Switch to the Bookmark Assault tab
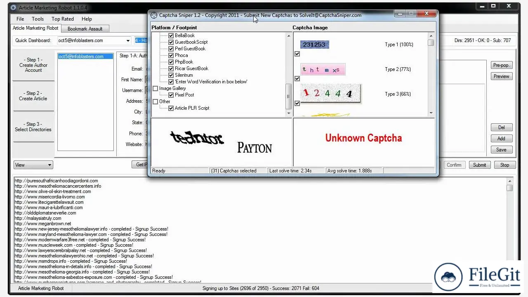This screenshot has height=297, width=528. point(85,28)
